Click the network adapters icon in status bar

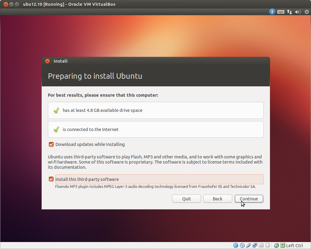tap(255, 245)
